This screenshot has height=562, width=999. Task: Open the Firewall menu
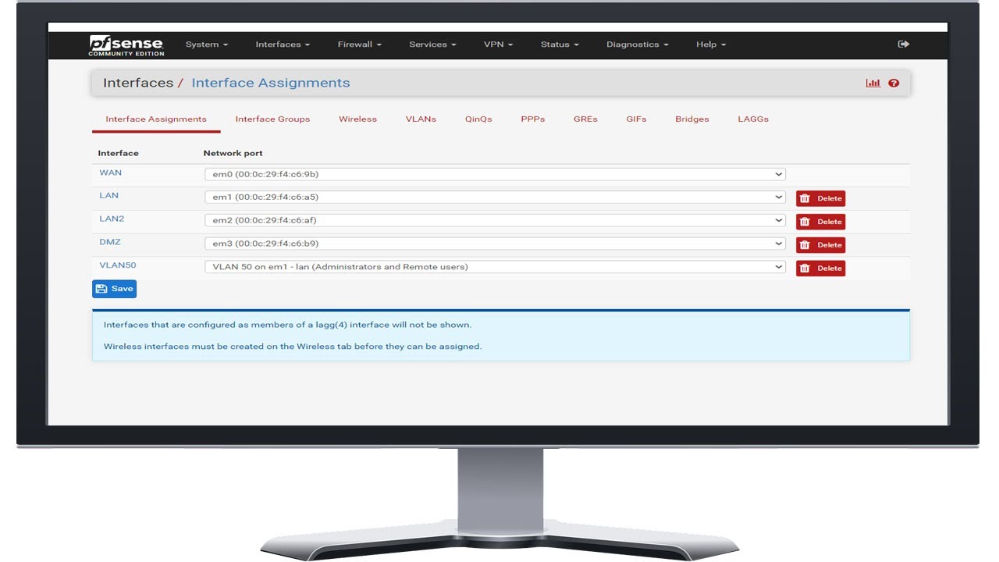360,44
